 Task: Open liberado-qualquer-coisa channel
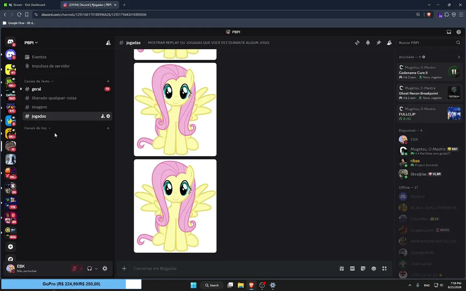pyautogui.click(x=67, y=98)
